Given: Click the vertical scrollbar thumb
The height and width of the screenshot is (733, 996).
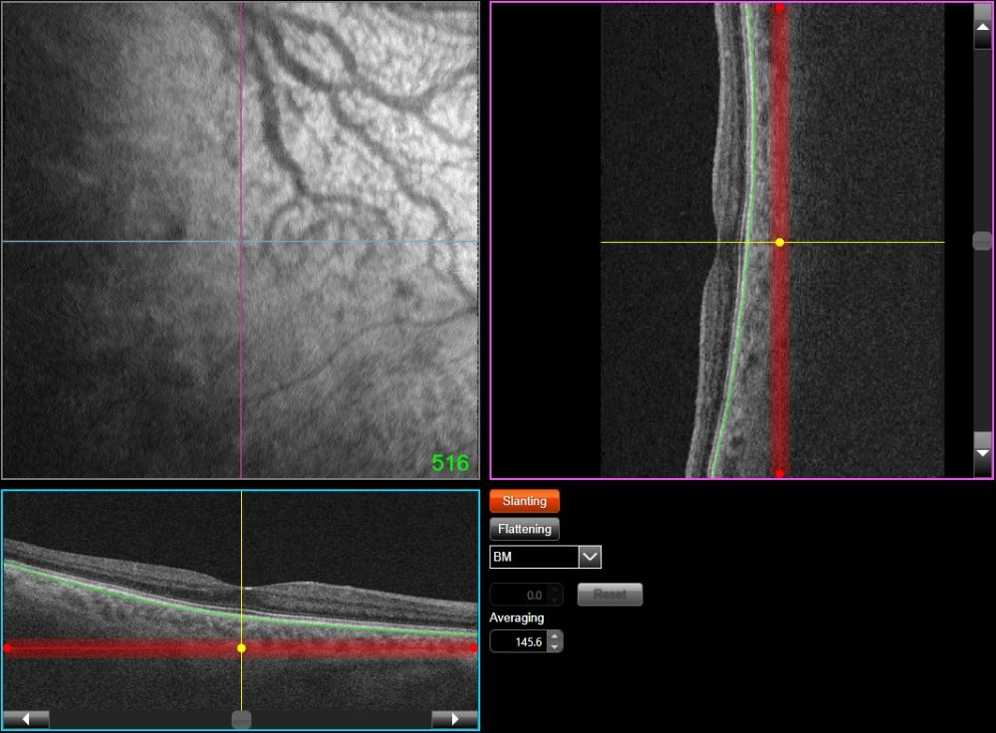Looking at the screenshot, I should point(982,241).
